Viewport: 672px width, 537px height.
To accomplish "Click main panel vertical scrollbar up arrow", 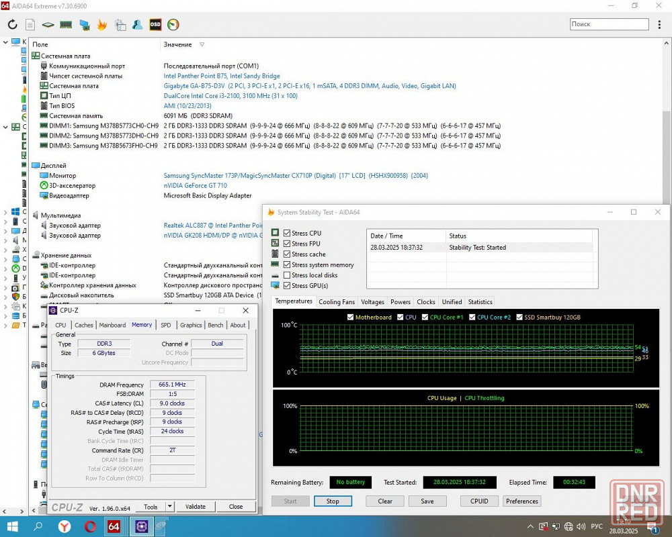I will (667, 44).
